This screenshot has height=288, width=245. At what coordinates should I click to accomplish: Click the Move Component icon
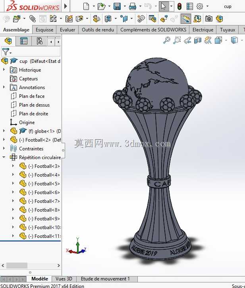point(79,19)
